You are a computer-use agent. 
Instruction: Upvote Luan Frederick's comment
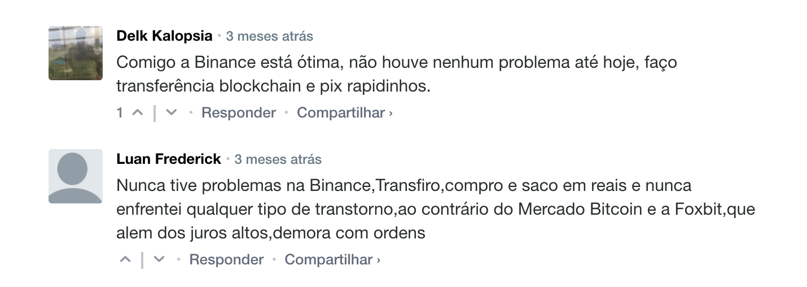(x=126, y=259)
